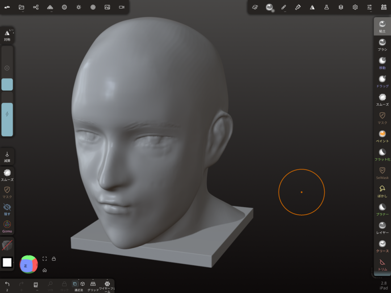Select the レイヤー (Layer) tool

click(x=382, y=228)
